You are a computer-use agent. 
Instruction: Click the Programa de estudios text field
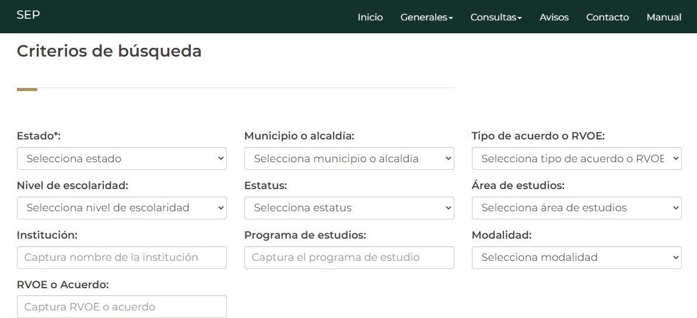tap(349, 258)
